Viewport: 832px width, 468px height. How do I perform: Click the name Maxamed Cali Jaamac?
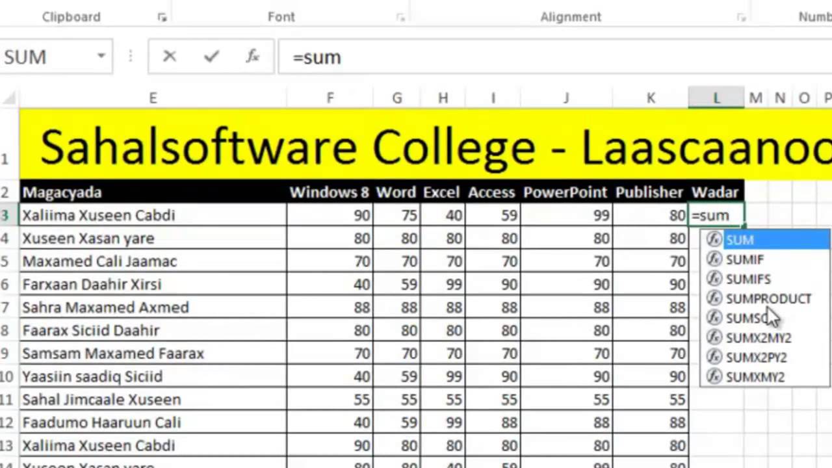(x=99, y=261)
